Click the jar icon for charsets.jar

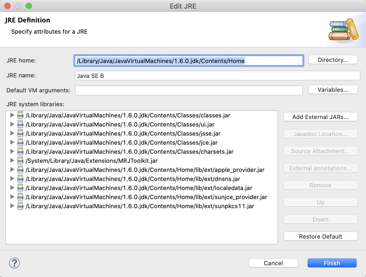(x=20, y=152)
